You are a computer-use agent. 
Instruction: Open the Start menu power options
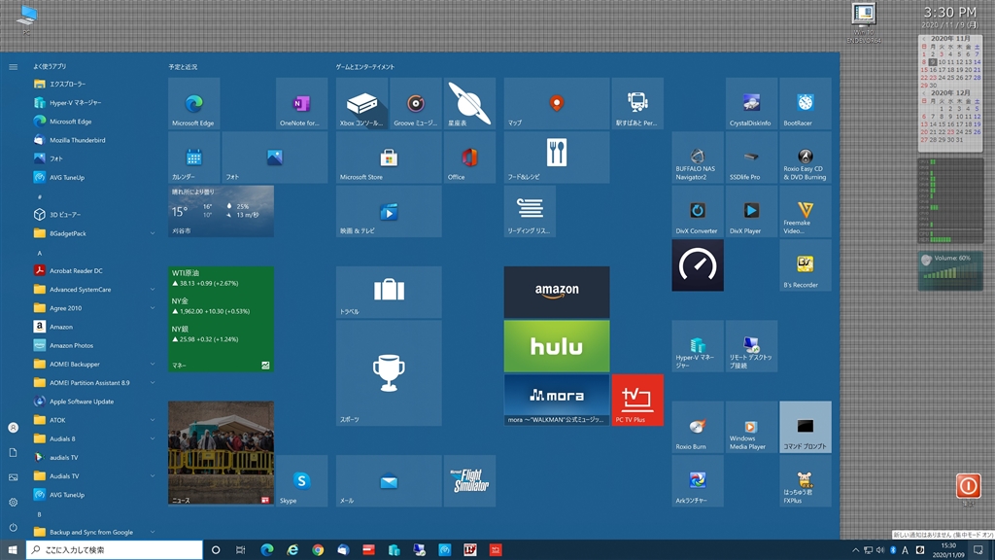13,527
